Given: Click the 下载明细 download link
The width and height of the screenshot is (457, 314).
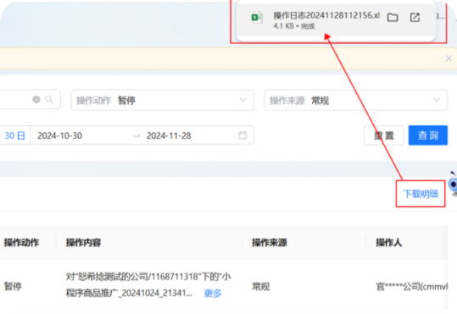Looking at the screenshot, I should click(x=421, y=194).
